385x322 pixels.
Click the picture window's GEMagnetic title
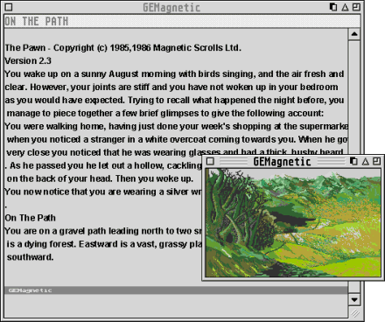point(282,161)
